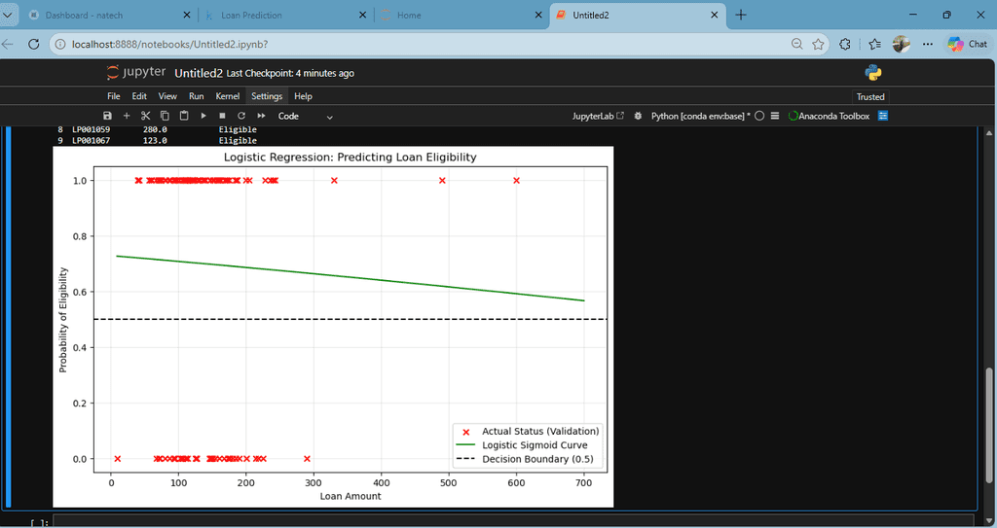This screenshot has height=528, width=997.
Task: Click the Trusted notebook button
Action: (x=869, y=96)
